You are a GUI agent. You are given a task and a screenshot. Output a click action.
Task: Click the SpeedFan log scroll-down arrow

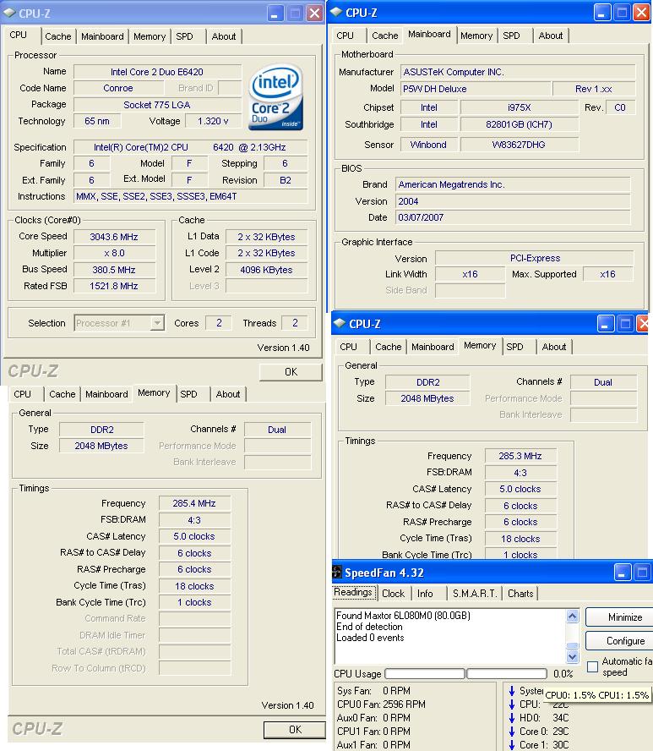pyautogui.click(x=572, y=656)
